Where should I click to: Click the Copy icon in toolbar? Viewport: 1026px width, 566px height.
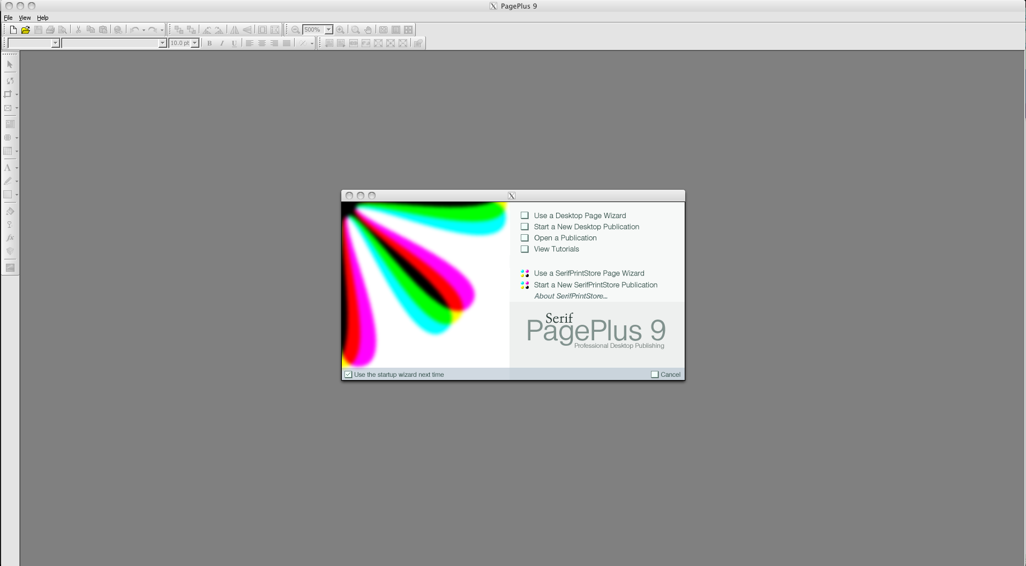(91, 30)
